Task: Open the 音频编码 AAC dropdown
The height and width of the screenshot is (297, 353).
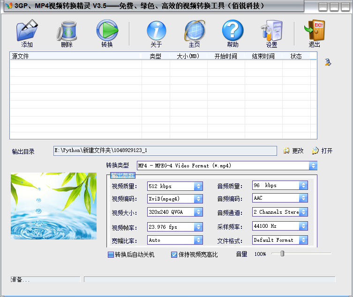Action: click(303, 198)
